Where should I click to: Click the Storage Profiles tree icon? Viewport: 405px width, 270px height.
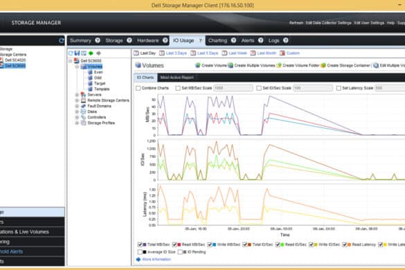tap(83, 123)
